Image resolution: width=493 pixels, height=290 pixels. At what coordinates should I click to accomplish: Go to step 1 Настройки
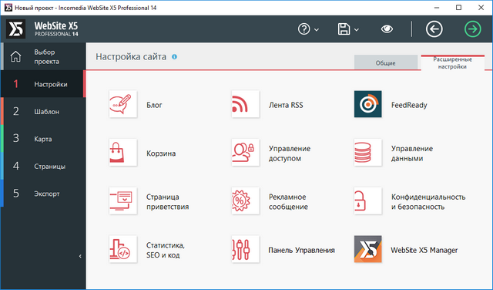[x=43, y=84]
